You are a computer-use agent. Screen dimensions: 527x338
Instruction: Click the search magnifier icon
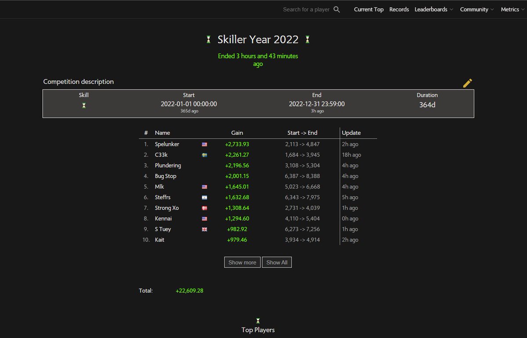(337, 9)
